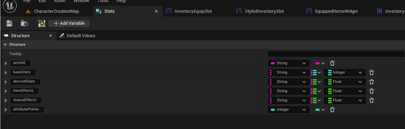Close the Structure panel tab

click(51, 36)
